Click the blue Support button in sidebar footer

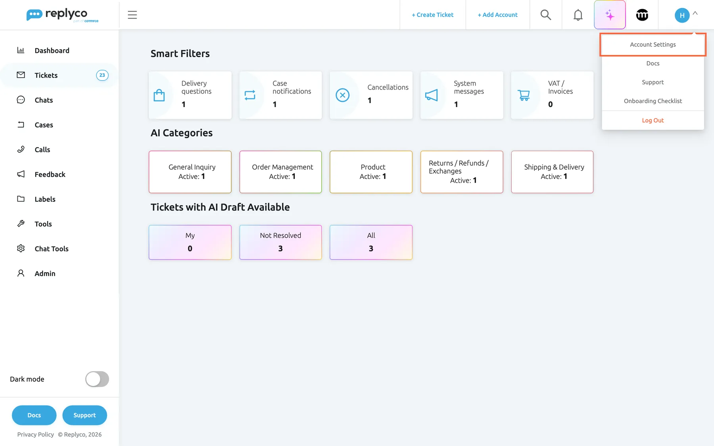84,415
